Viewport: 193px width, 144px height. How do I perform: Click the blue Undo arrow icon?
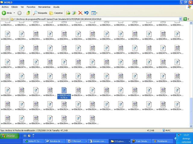[86, 13]
